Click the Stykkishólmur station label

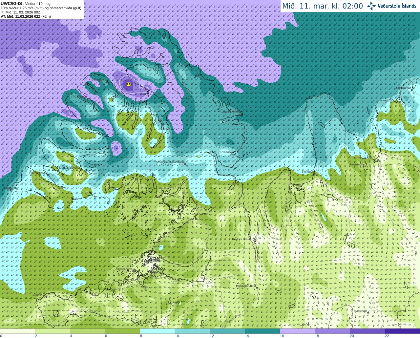click(x=125, y=269)
